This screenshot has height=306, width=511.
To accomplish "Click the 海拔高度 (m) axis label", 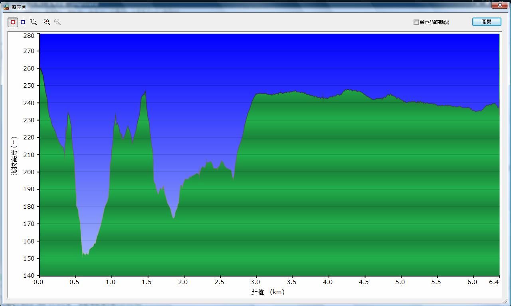I will pos(14,156).
